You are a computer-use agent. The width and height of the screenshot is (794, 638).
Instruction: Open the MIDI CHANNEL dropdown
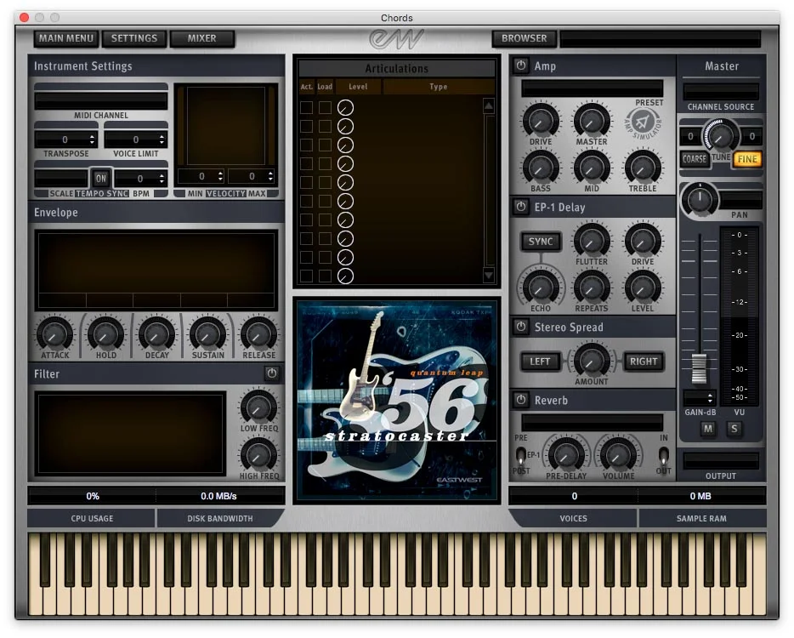point(101,101)
